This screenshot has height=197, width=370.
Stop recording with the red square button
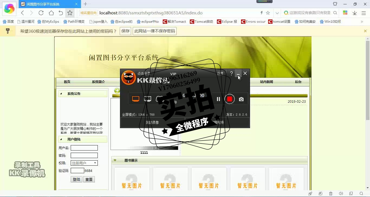pyautogui.click(x=229, y=99)
